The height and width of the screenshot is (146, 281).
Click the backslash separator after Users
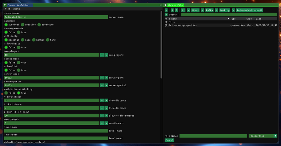(202, 10)
